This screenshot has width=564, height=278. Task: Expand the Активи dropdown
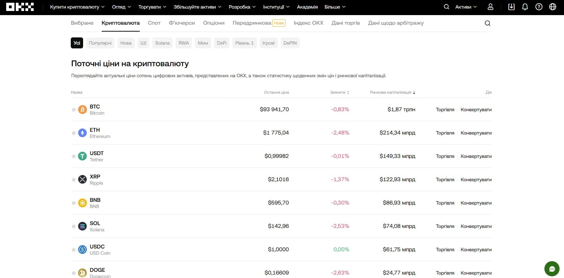[x=466, y=7]
